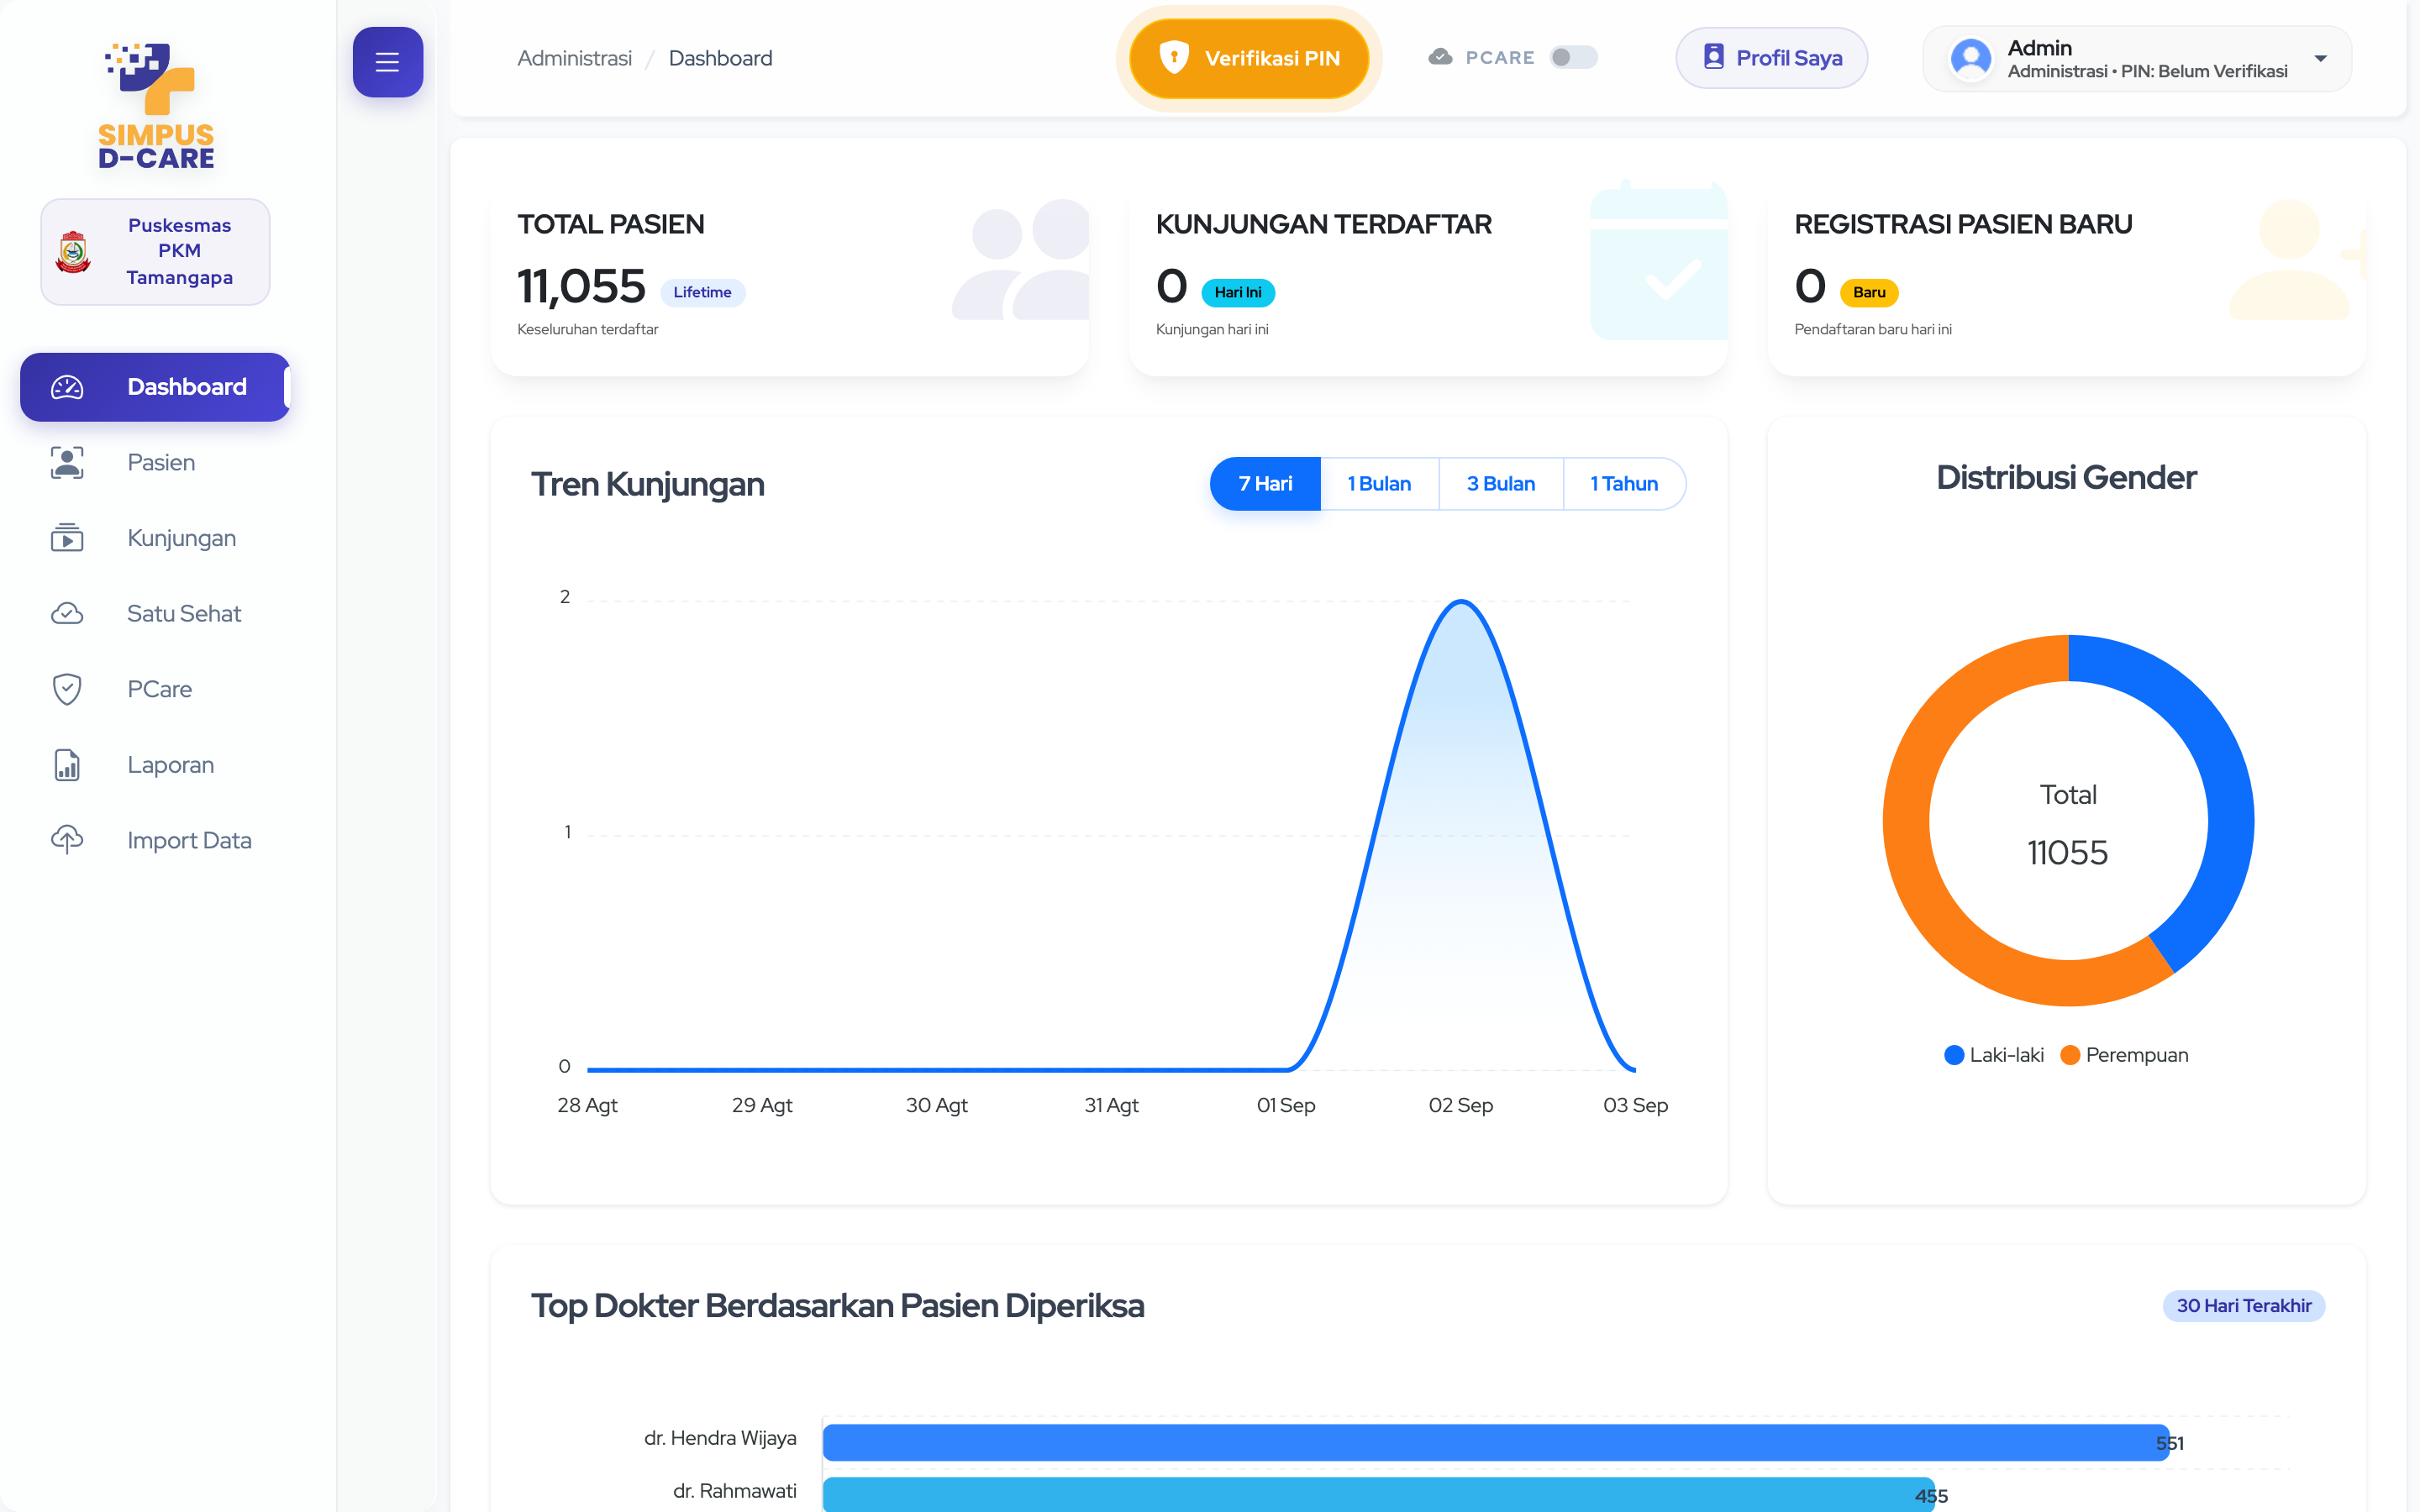Open the Pasien menu item
Viewport: 2420px width, 1512px height.
(x=155, y=462)
